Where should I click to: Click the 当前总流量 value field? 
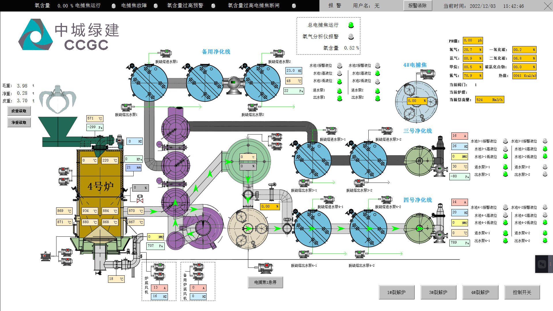coord(489,100)
